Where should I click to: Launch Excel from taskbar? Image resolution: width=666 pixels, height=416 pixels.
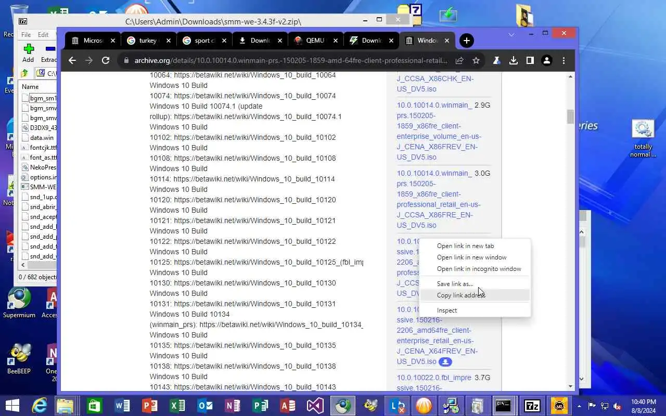tap(177, 406)
